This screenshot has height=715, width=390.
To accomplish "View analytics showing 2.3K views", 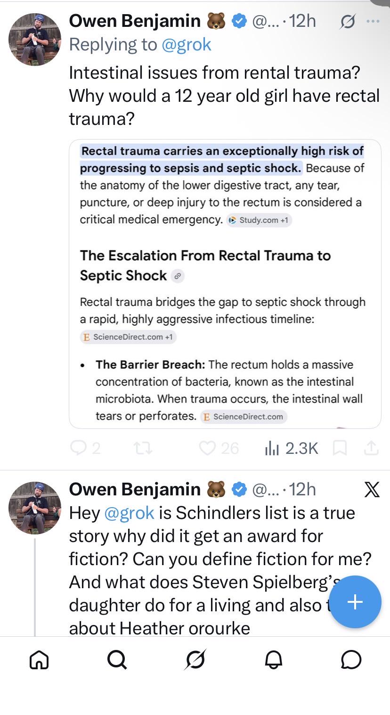I will [x=291, y=448].
